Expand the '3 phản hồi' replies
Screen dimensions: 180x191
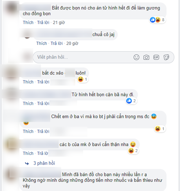44,163
